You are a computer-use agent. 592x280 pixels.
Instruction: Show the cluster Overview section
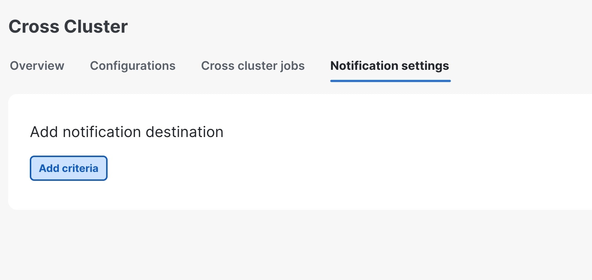click(37, 66)
